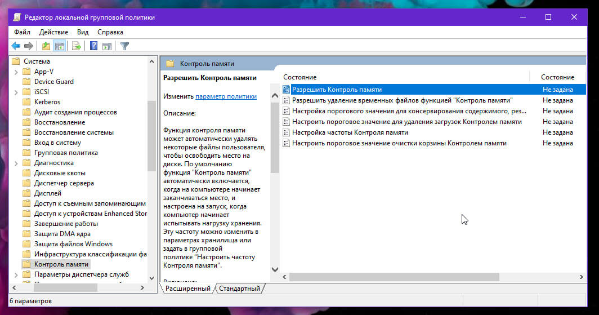
Task: Expand the iSCSI folder node
Action: click(16, 92)
